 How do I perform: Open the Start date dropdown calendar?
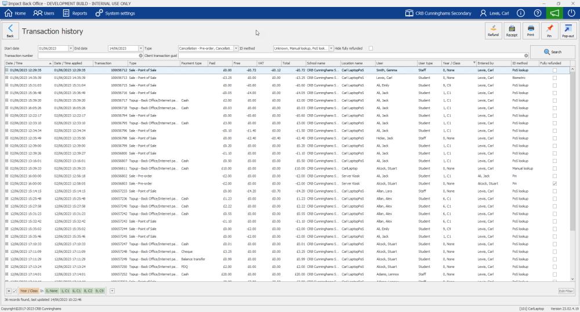71,48
